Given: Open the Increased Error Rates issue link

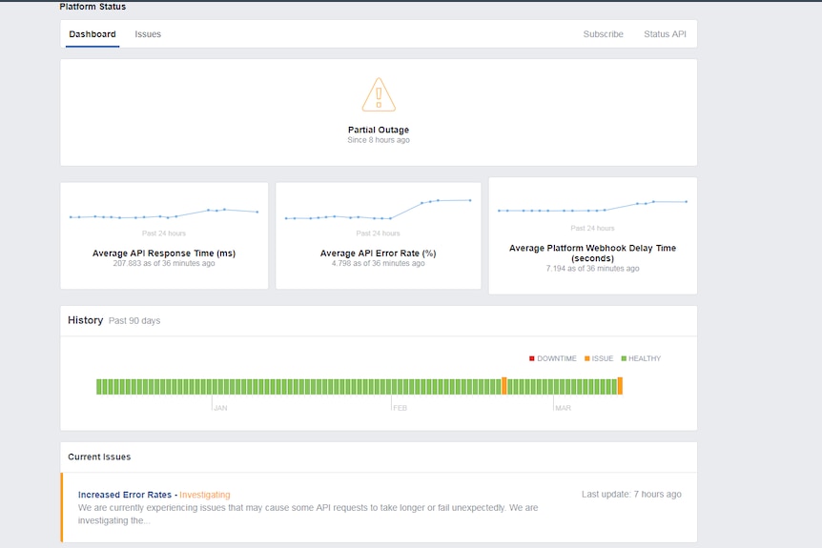Looking at the screenshot, I should tap(125, 495).
